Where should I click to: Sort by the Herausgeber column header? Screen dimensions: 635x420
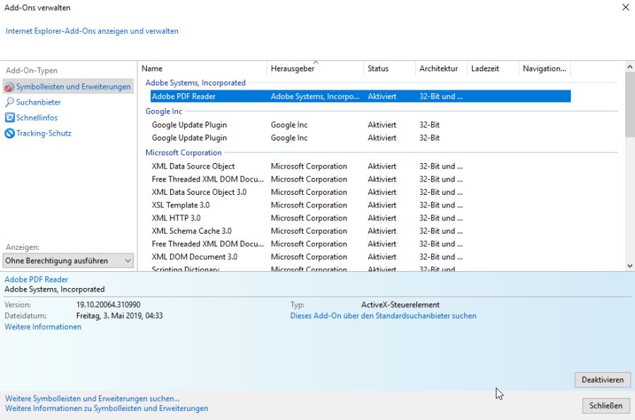point(315,68)
